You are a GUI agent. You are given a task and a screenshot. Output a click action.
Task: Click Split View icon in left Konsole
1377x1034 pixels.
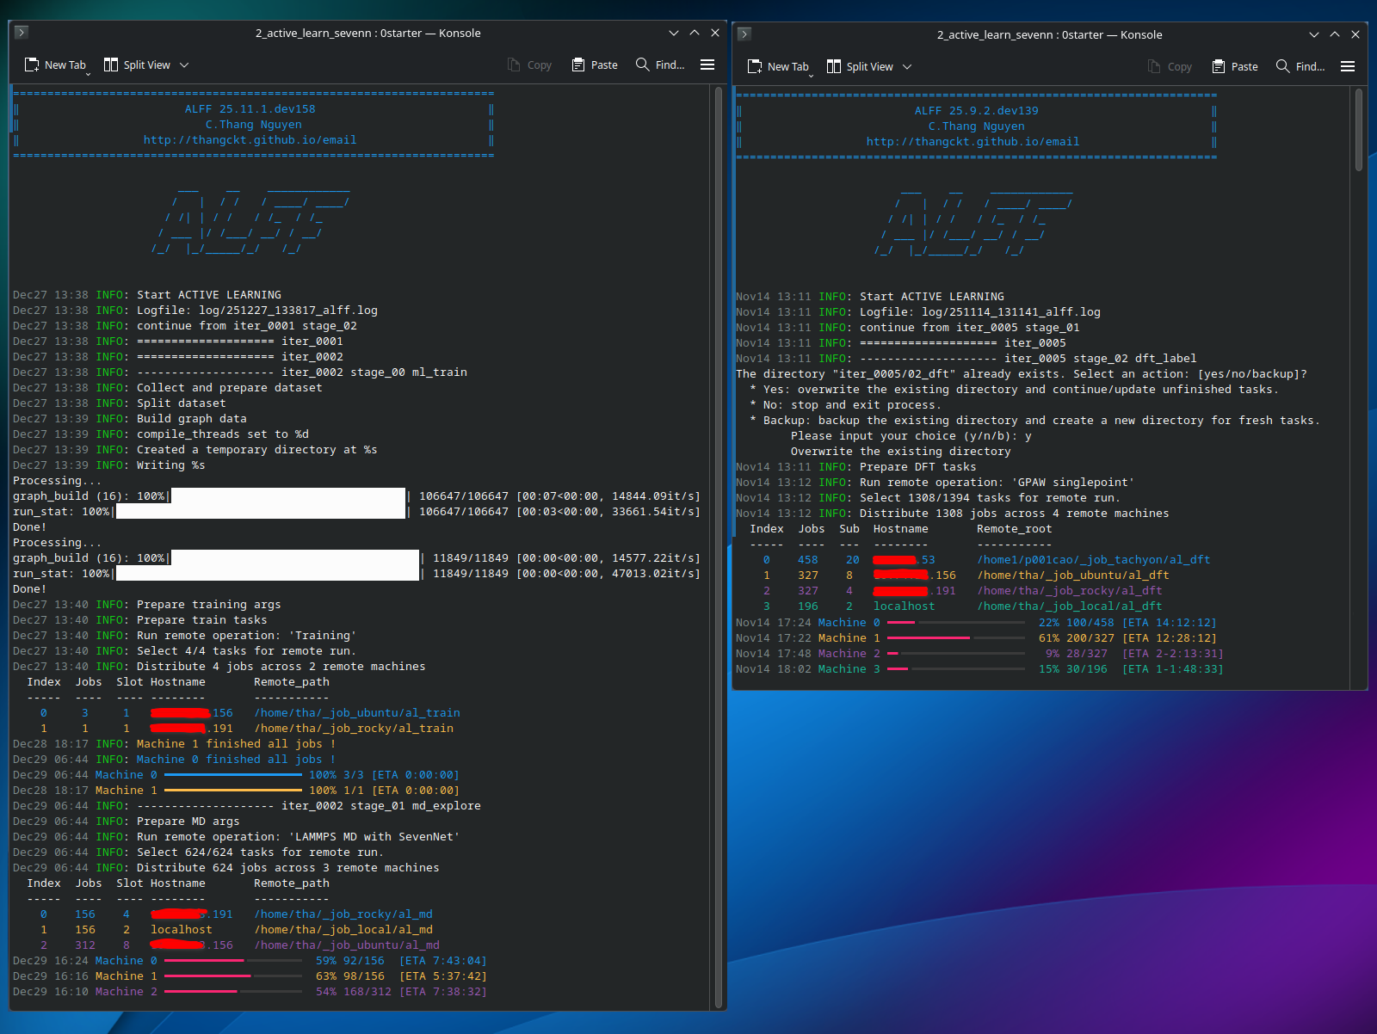pos(111,65)
